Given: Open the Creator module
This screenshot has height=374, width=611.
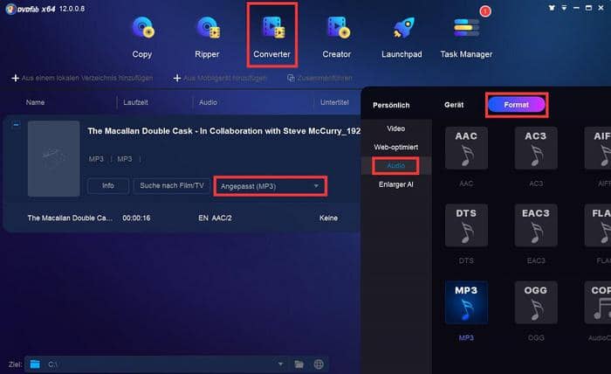Looking at the screenshot, I should (x=337, y=37).
